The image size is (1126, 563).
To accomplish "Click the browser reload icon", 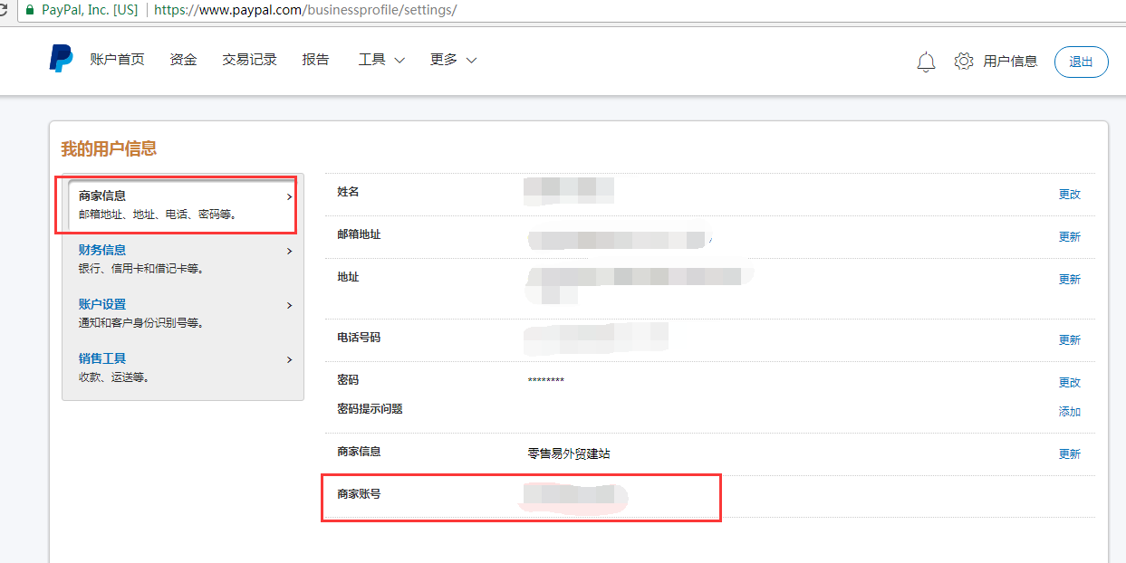I will click(4, 10).
